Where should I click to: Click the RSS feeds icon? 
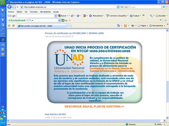125,25
